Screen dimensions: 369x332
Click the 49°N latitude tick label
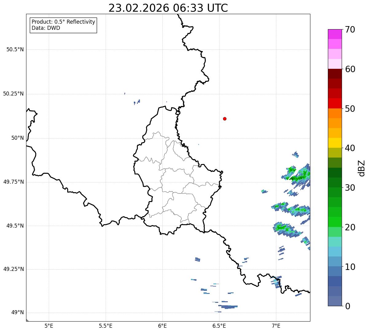pyautogui.click(x=17, y=313)
